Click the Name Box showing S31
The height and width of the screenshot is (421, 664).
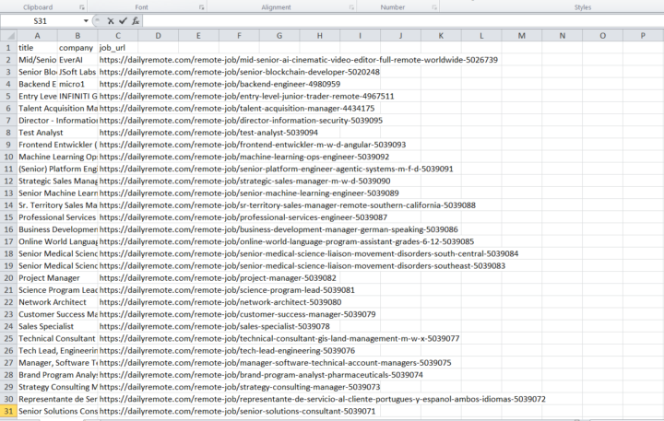tap(41, 21)
